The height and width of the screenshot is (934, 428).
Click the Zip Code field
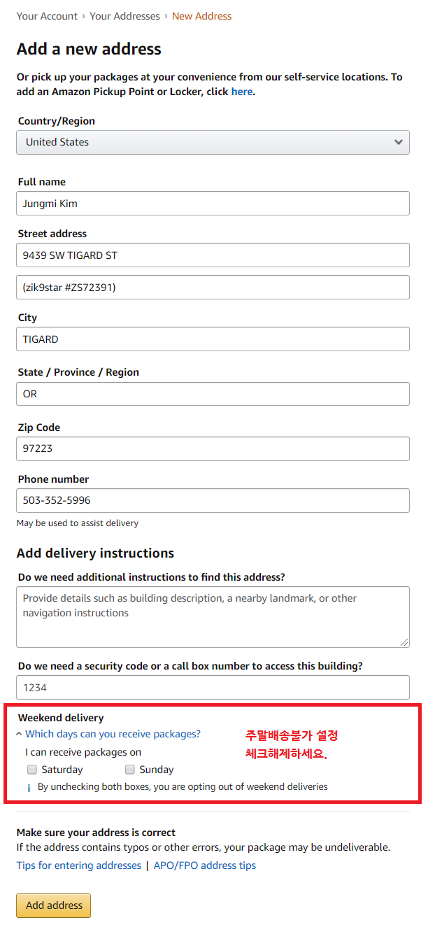(213, 448)
